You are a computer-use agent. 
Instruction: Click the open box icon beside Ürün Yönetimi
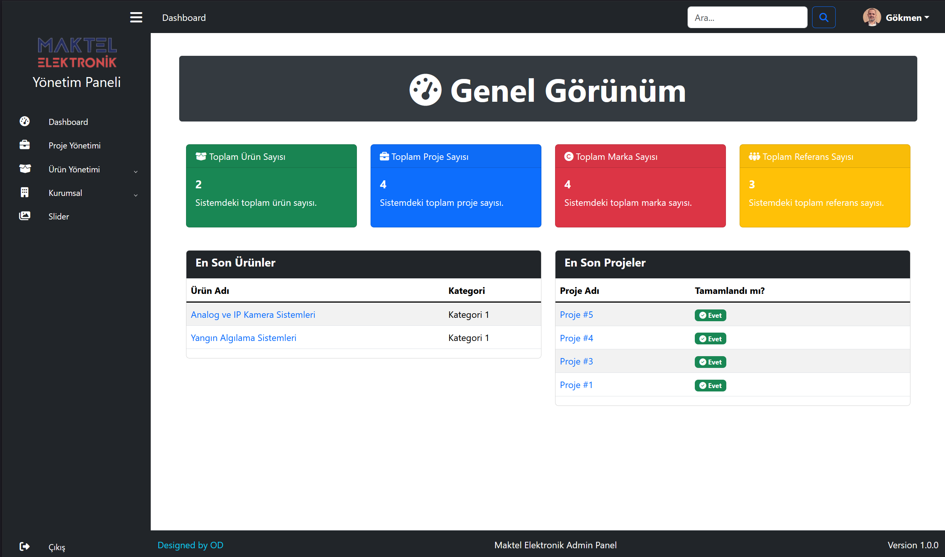tap(25, 169)
